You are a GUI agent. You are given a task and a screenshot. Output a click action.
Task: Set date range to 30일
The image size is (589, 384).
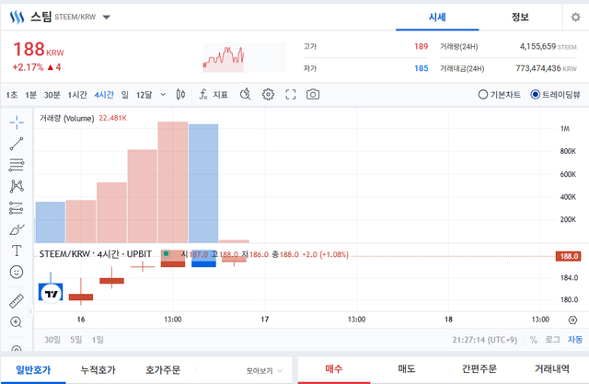pyautogui.click(x=52, y=340)
